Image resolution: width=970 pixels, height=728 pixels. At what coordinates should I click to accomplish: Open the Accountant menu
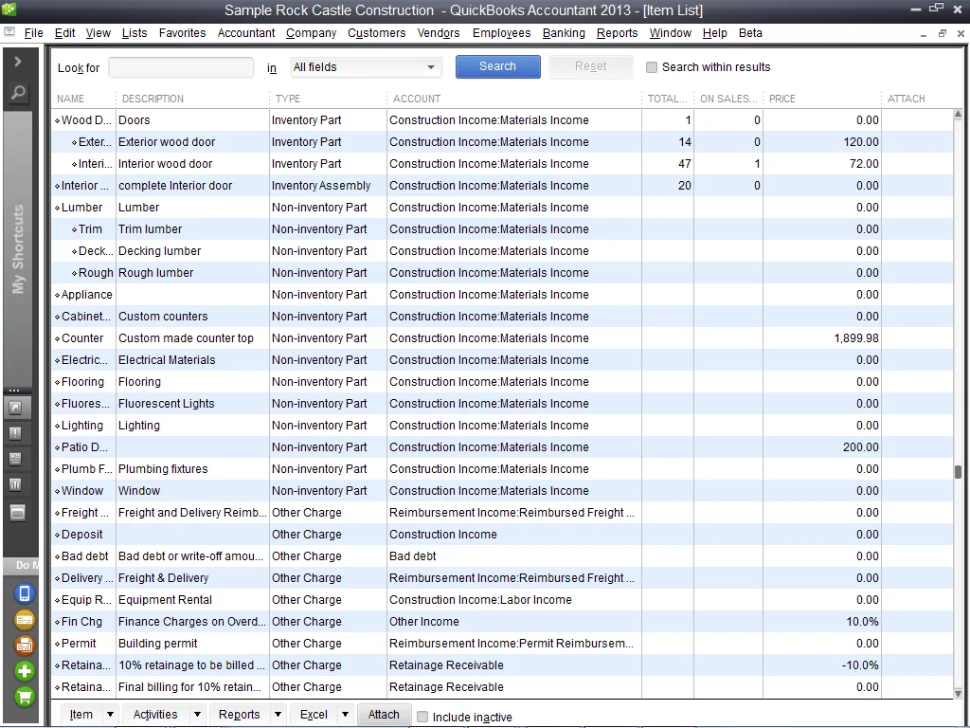(246, 33)
